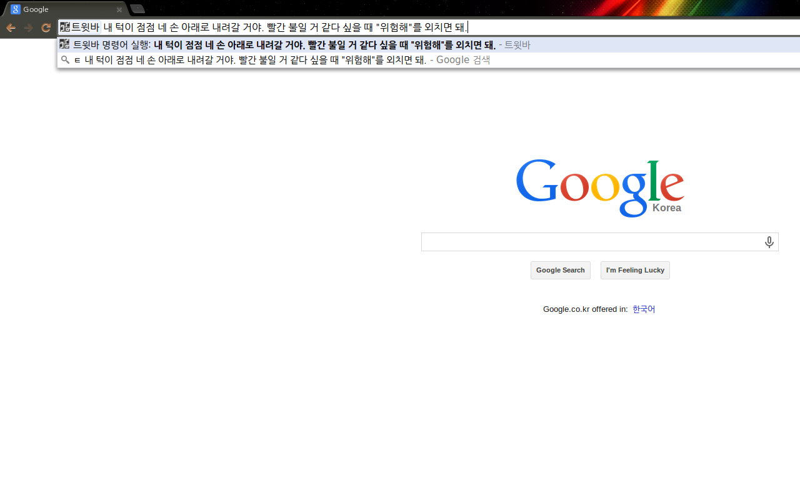Close the Google tab
Screen dimensions: 800x500
[119, 9]
